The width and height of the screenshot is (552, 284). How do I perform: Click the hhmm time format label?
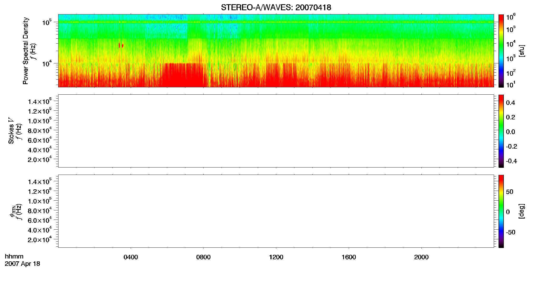14,257
